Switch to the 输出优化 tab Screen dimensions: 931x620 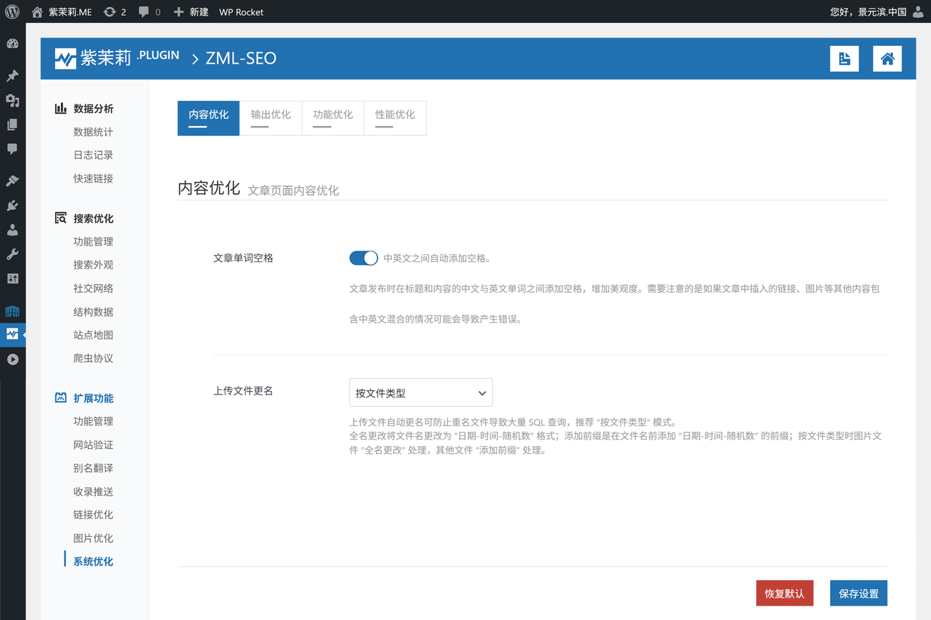(x=271, y=117)
